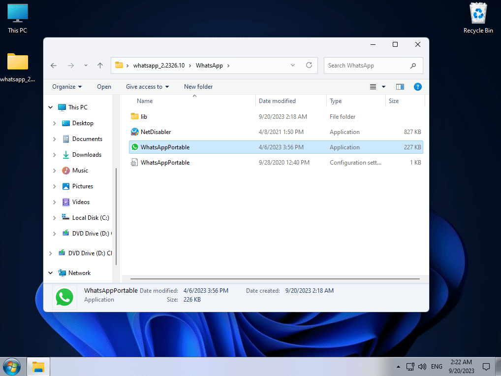Image resolution: width=501 pixels, height=376 pixels.
Task: Expand the Music tree node
Action: click(54, 171)
